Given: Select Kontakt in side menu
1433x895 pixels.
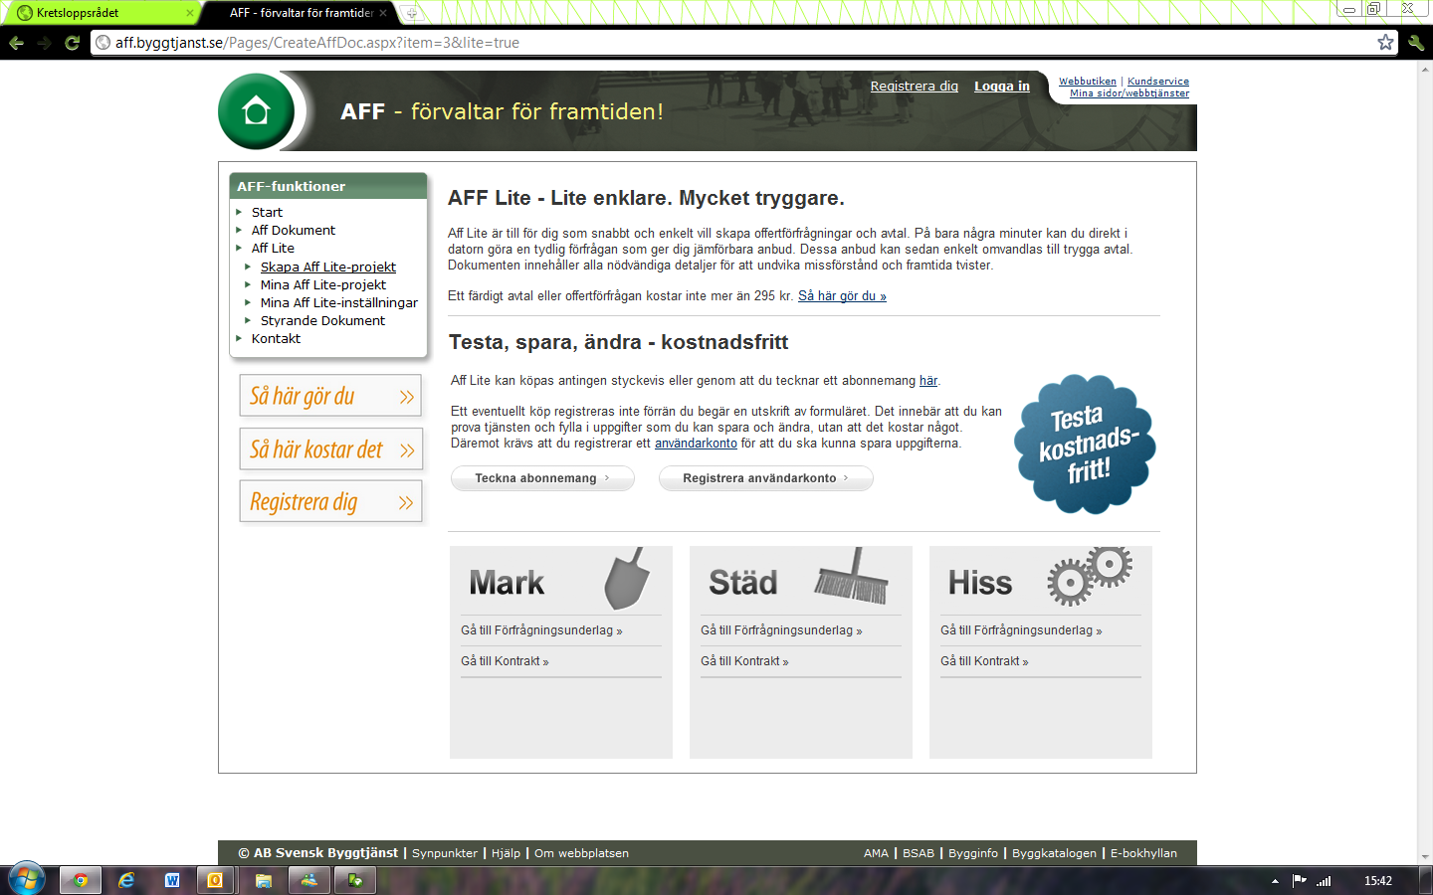Looking at the screenshot, I should tap(276, 339).
